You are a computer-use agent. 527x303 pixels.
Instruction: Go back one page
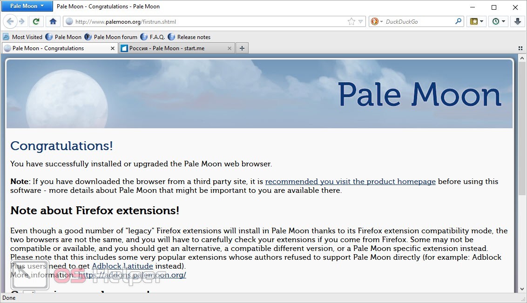(x=10, y=21)
